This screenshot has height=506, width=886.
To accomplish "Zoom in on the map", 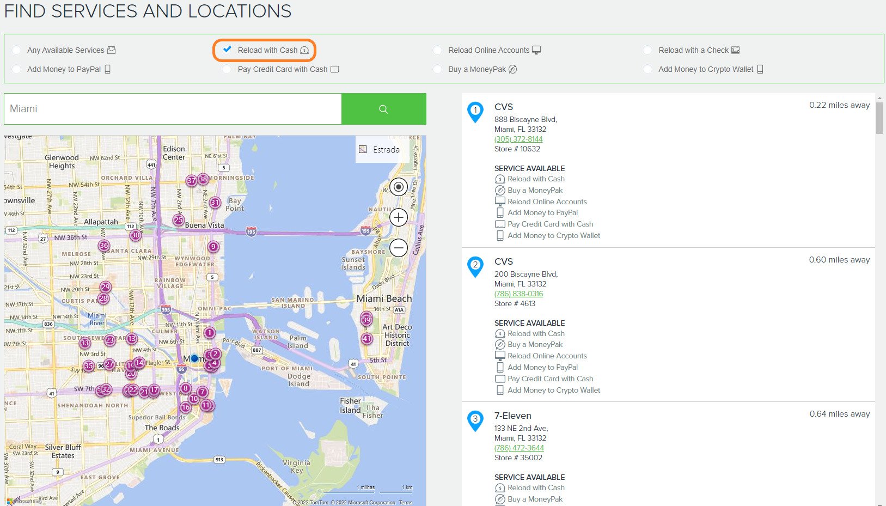I will coord(399,217).
